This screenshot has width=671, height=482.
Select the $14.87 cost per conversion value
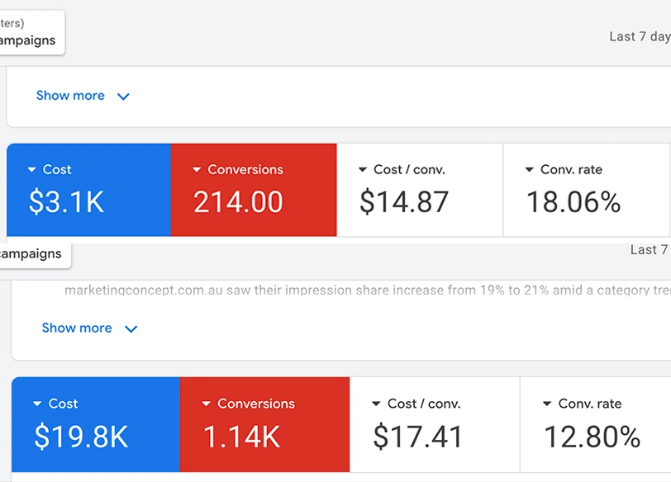404,201
